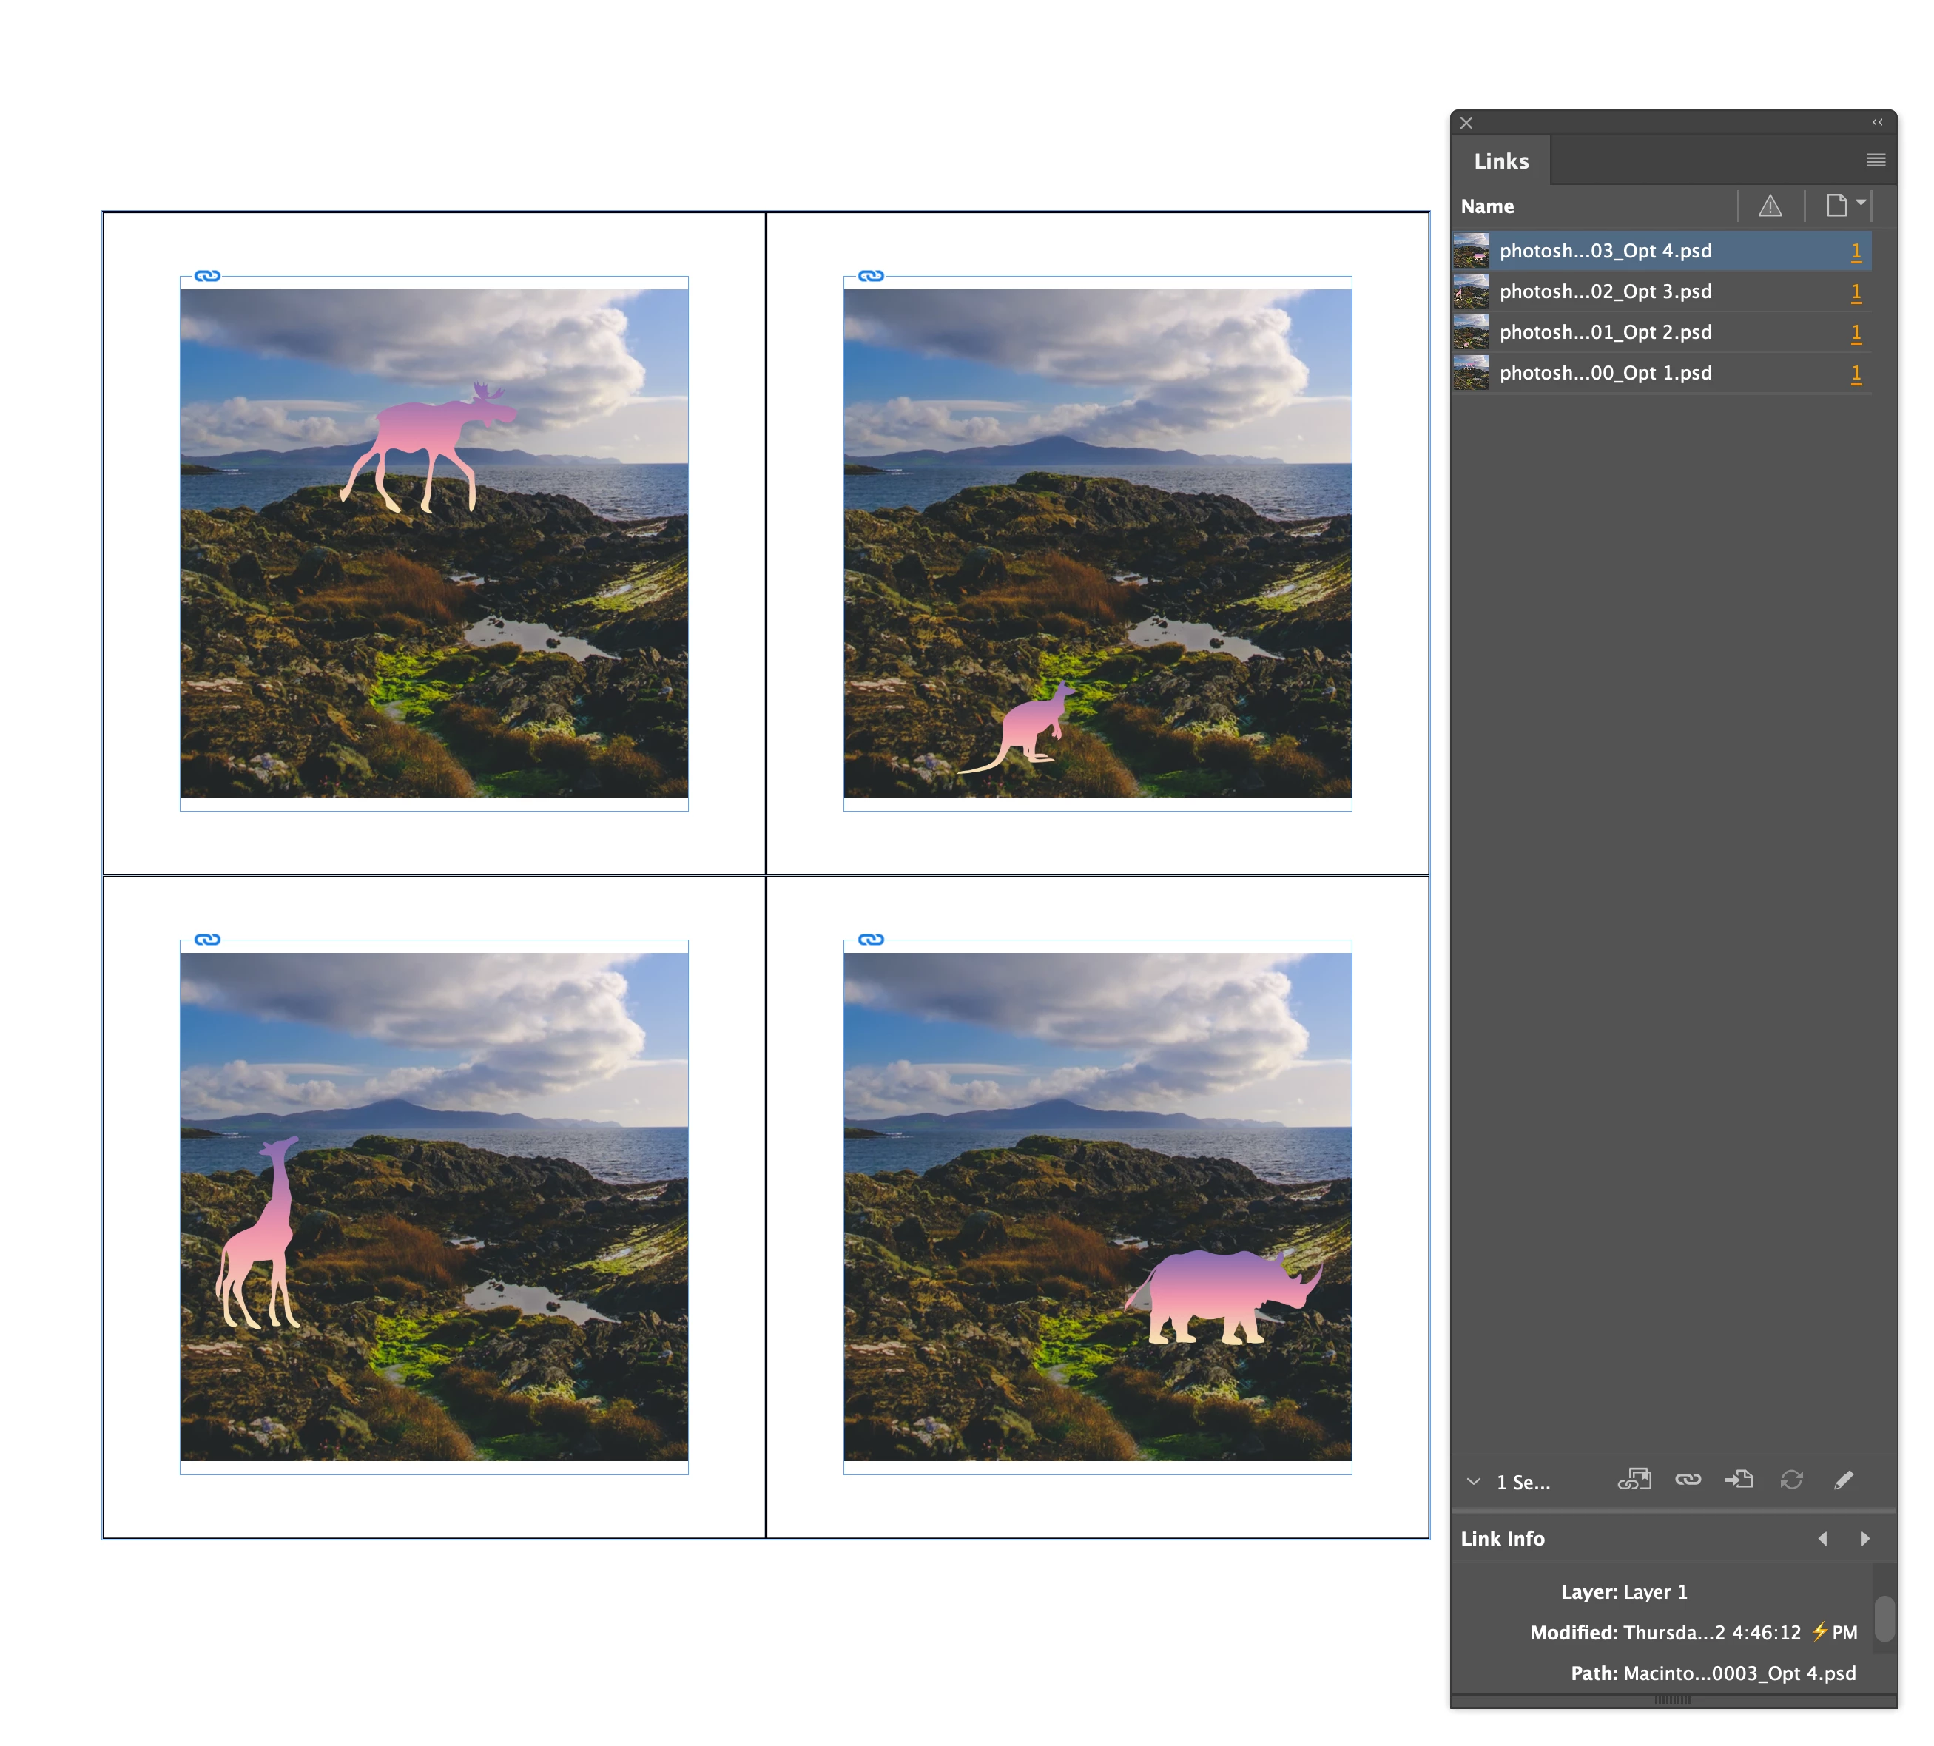
Task: Click the Go To Link icon
Action: pos(1738,1480)
